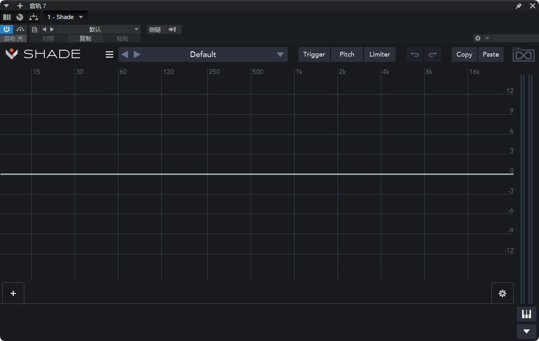This screenshot has height=341, width=539.
Task: Open the SHADE hamburger menu
Action: [x=109, y=54]
